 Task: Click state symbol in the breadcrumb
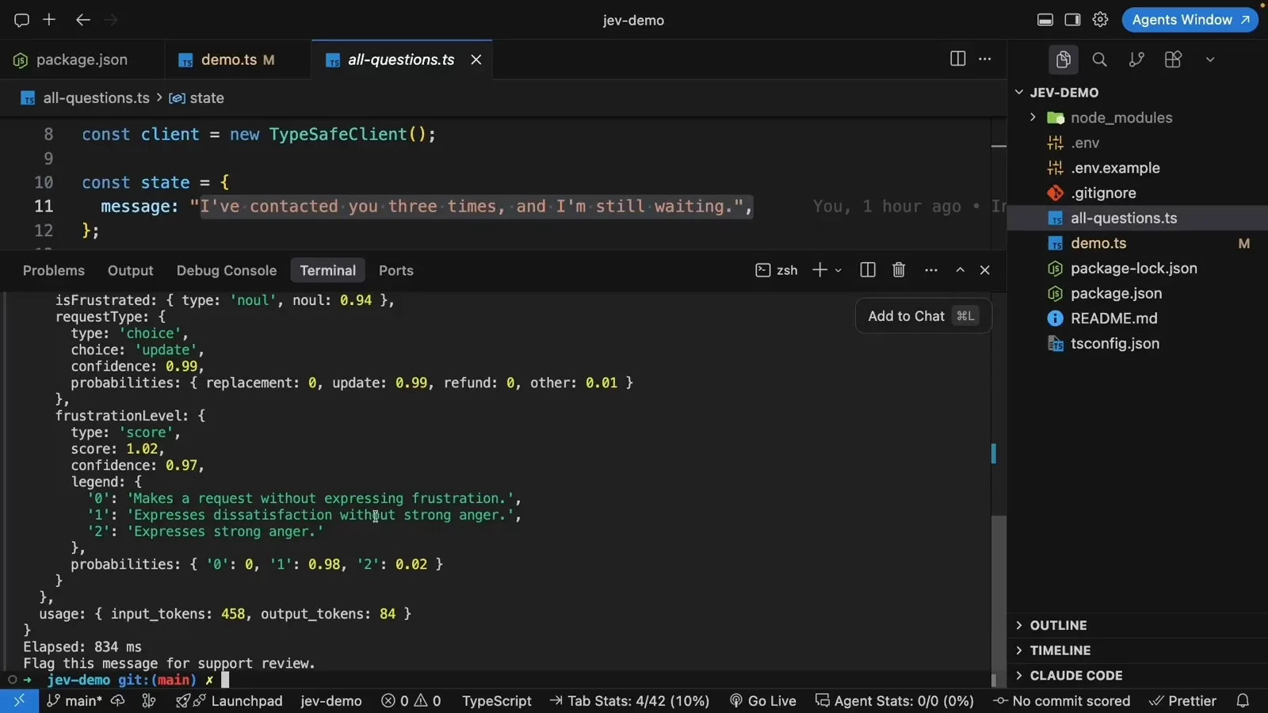206,98
